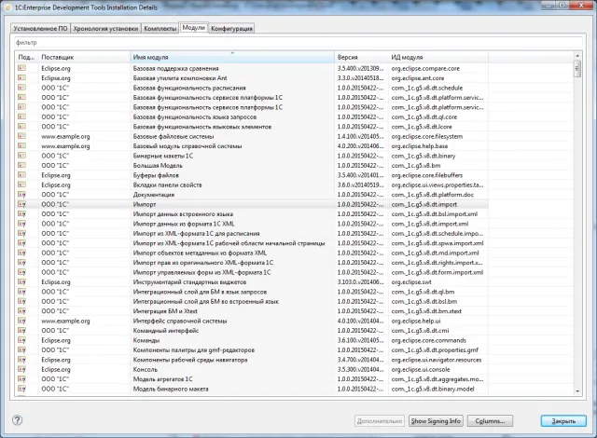
Task: Select Интерфейс справочной системы module
Action: pyautogui.click(x=180, y=321)
